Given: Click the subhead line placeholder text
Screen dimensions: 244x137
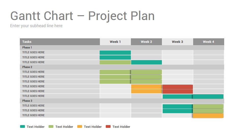Looking at the screenshot, I should pos(36,26).
